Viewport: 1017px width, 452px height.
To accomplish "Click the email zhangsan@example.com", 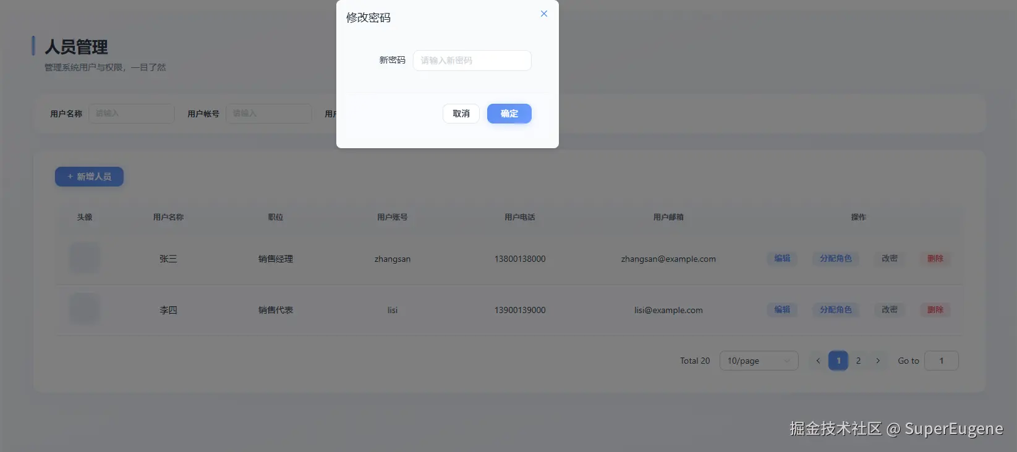I will point(668,259).
